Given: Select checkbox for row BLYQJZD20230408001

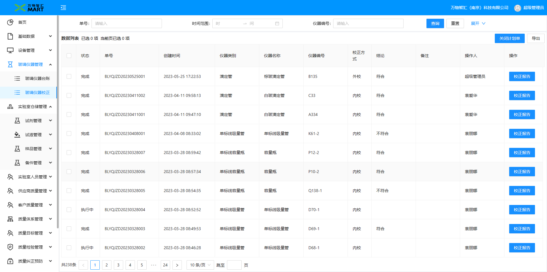Looking at the screenshot, I should coord(69,134).
